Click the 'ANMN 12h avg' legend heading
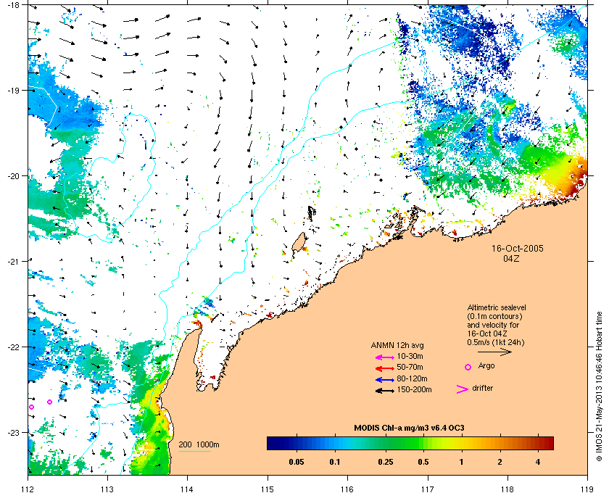This screenshot has height=493, width=609. pyautogui.click(x=397, y=345)
